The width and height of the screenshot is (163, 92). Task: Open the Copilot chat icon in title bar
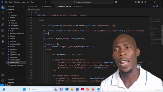[x=117, y=2]
